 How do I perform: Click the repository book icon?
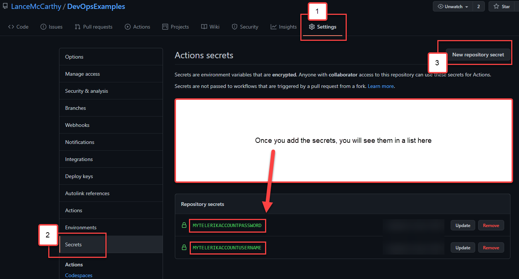(5, 6)
